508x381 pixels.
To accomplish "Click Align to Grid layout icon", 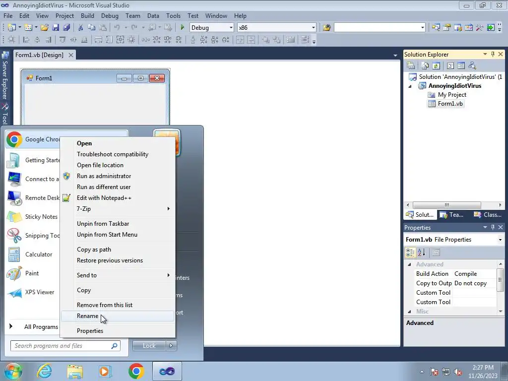I will click(12, 40).
